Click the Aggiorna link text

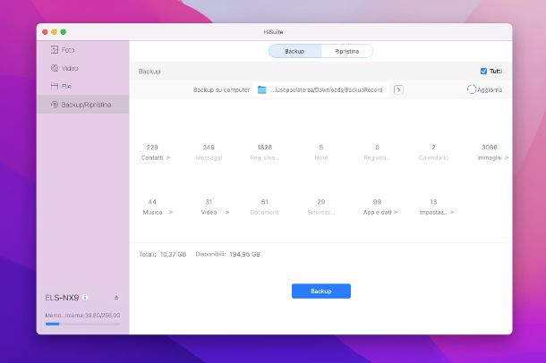point(490,89)
